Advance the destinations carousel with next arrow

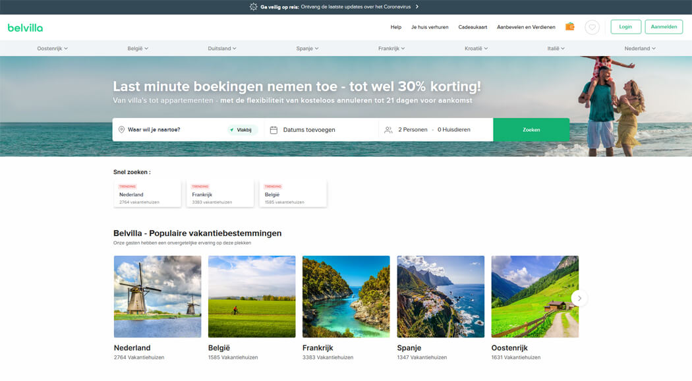point(579,298)
